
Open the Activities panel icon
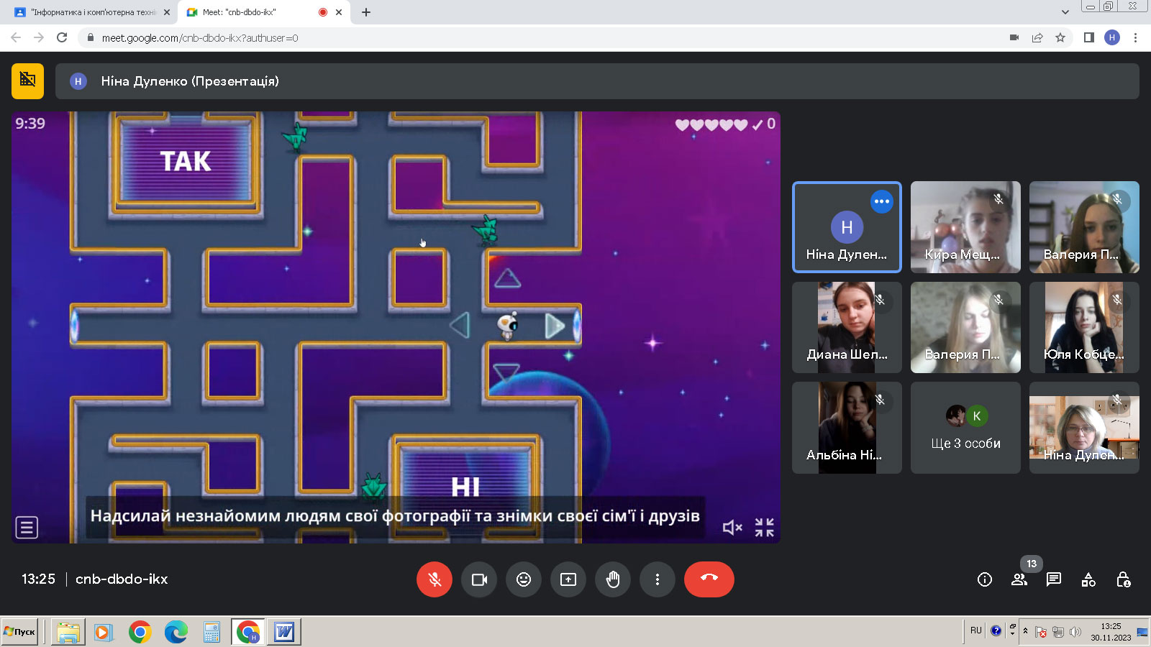[x=1088, y=579]
